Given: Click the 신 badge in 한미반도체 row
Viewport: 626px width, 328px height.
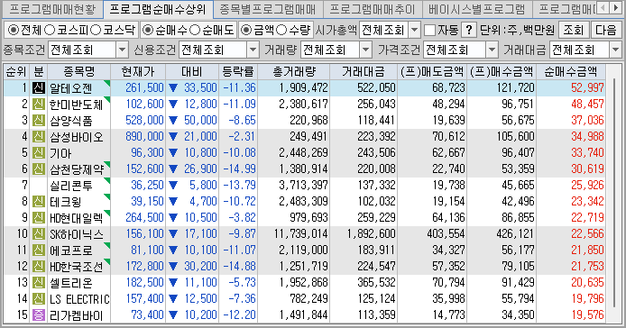Looking at the screenshot, I should [38, 105].
